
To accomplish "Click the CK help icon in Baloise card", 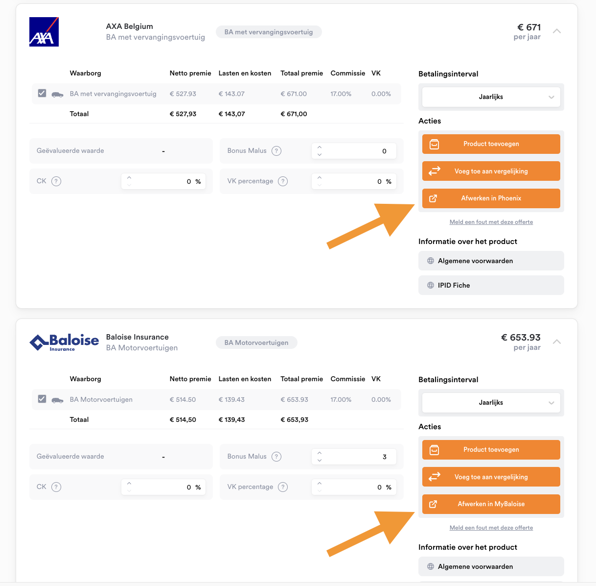I will click(x=56, y=487).
